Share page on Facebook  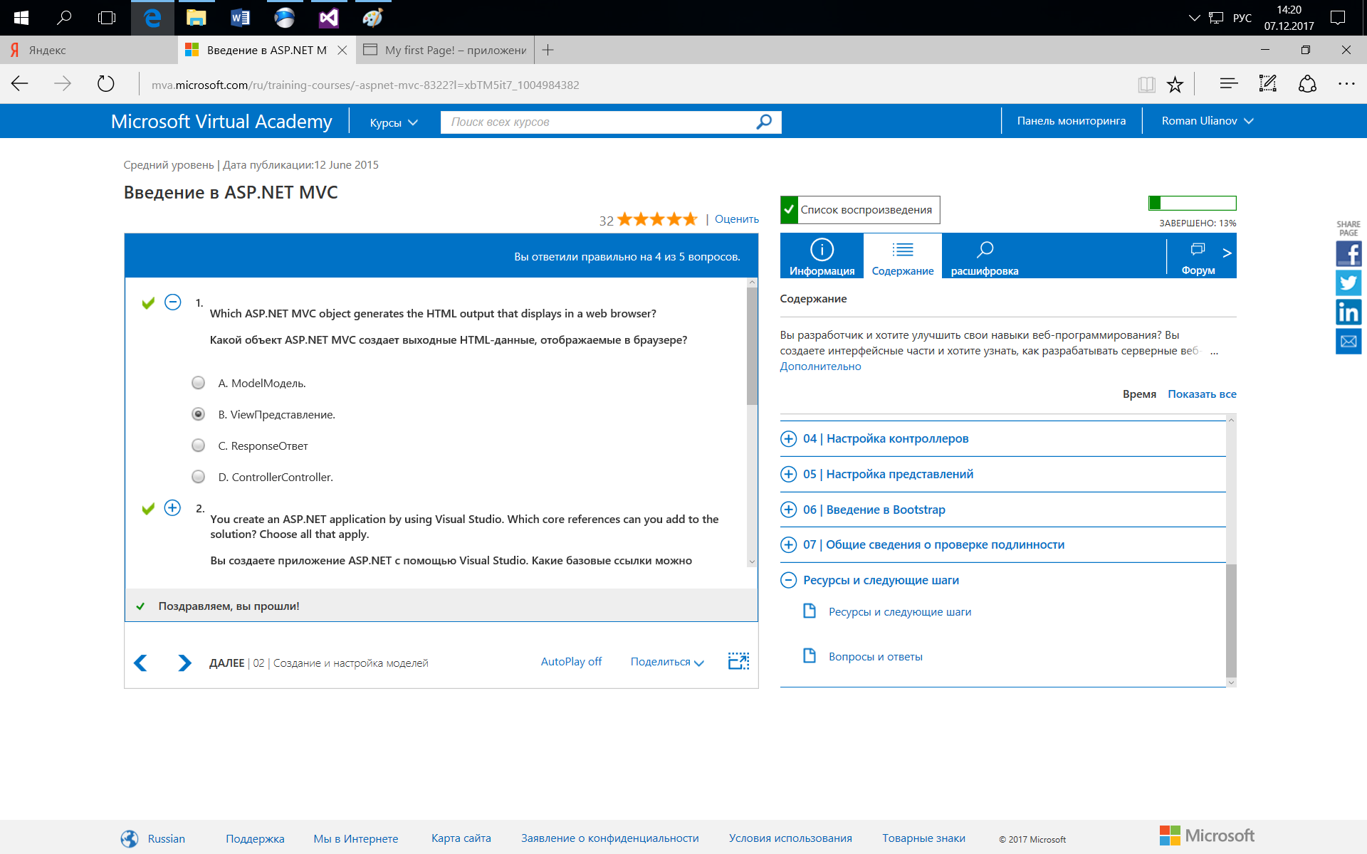click(1348, 253)
